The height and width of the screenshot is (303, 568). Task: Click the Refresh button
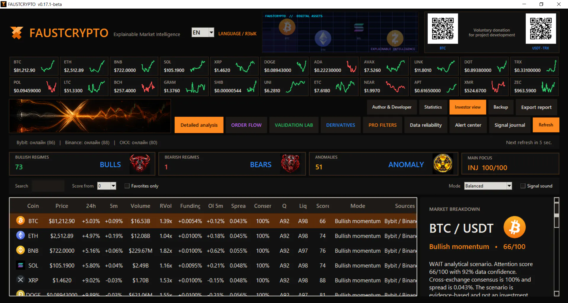tap(546, 125)
